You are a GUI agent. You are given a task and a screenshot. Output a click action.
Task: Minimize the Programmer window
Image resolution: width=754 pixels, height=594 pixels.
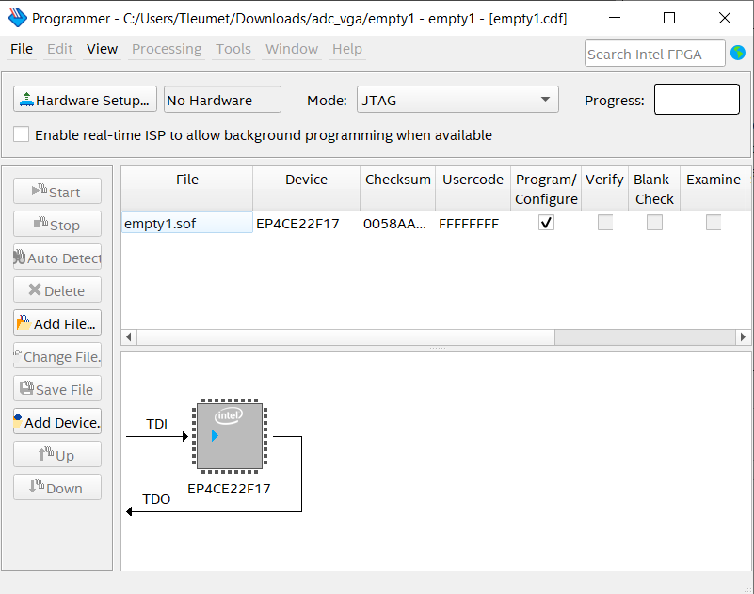(615, 18)
